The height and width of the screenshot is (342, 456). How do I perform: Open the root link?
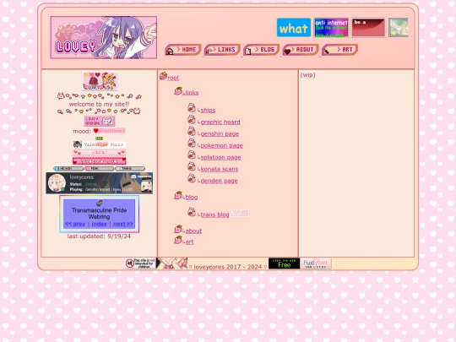point(173,78)
